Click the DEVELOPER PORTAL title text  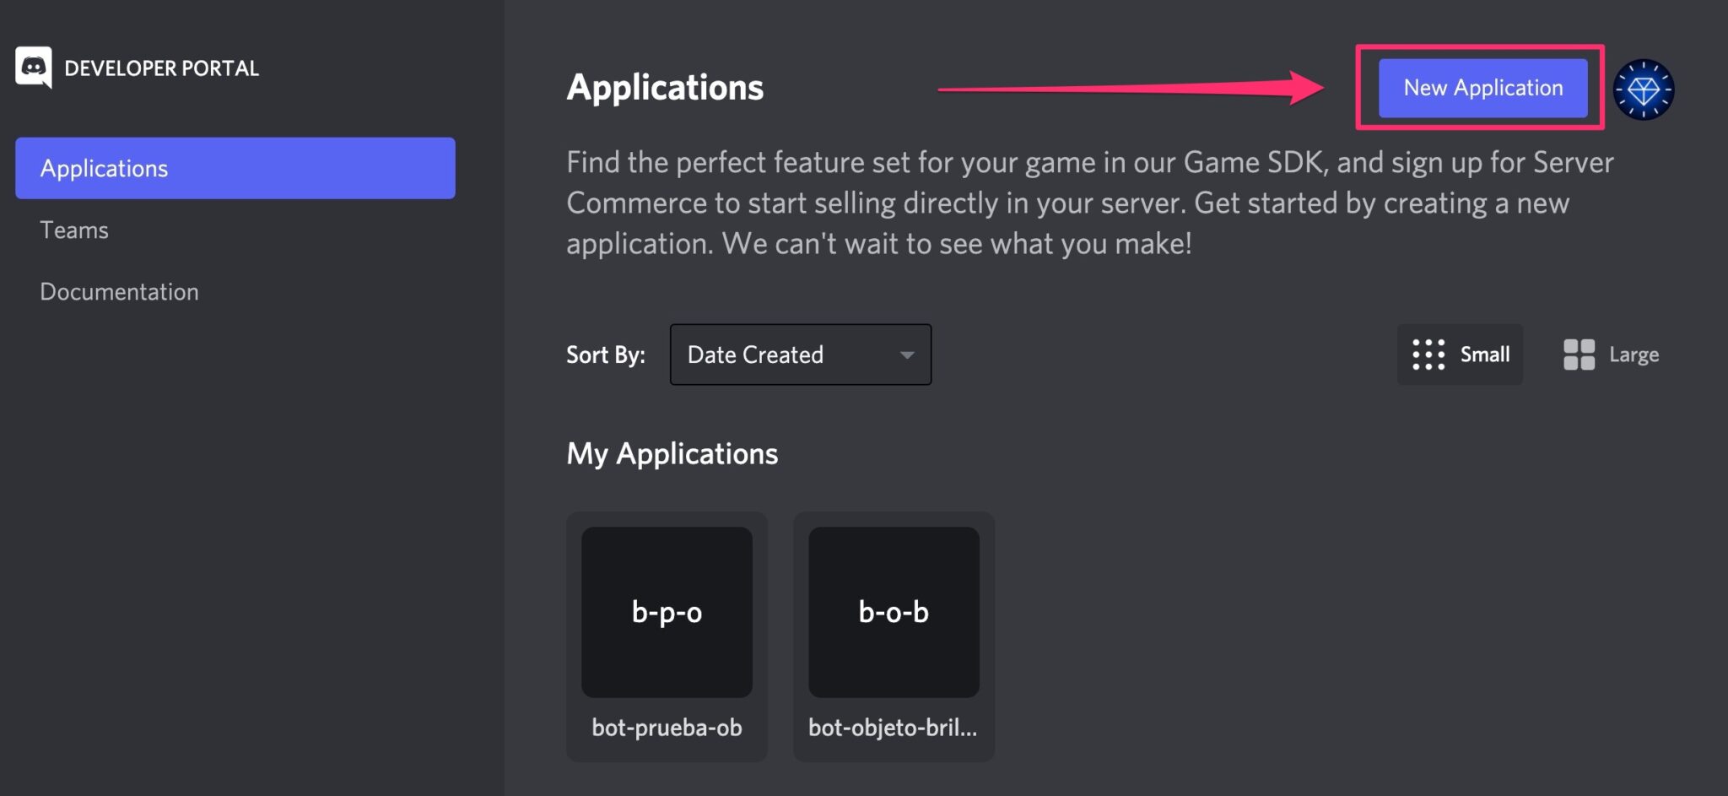(x=161, y=68)
